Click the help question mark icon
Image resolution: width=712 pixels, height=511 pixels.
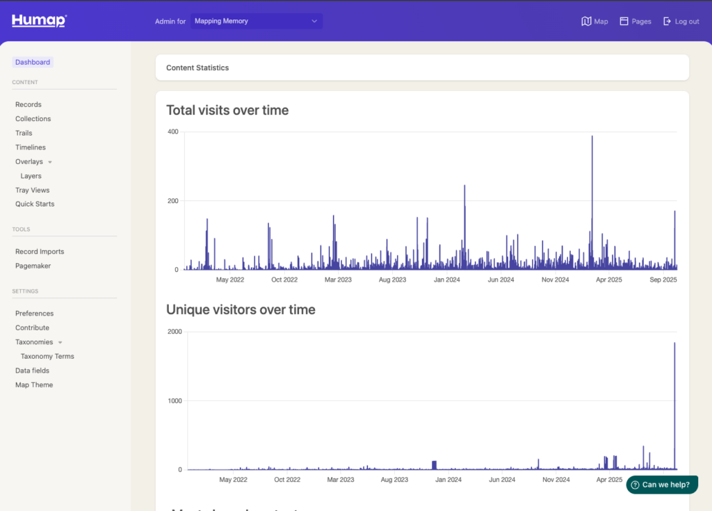635,485
